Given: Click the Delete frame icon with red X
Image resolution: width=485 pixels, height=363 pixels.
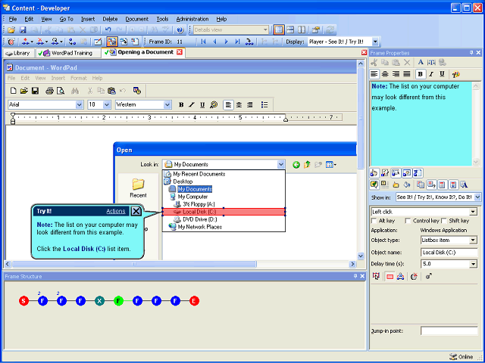Looking at the screenshot, I should 40,42.
